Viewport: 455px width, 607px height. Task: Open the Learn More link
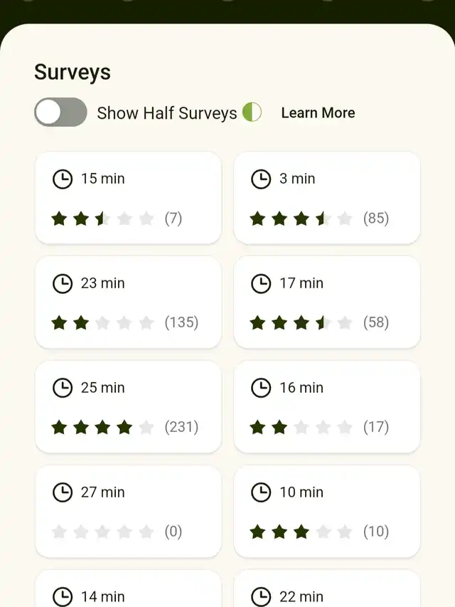pos(318,113)
